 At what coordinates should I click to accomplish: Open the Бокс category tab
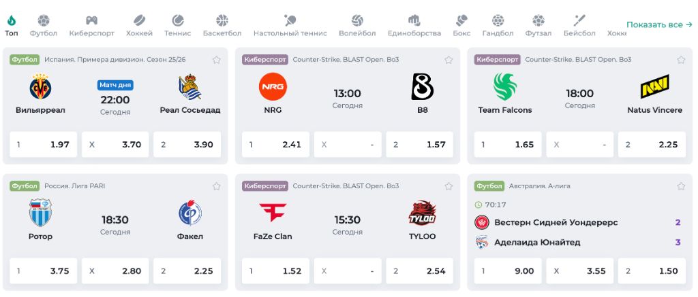[x=461, y=25]
